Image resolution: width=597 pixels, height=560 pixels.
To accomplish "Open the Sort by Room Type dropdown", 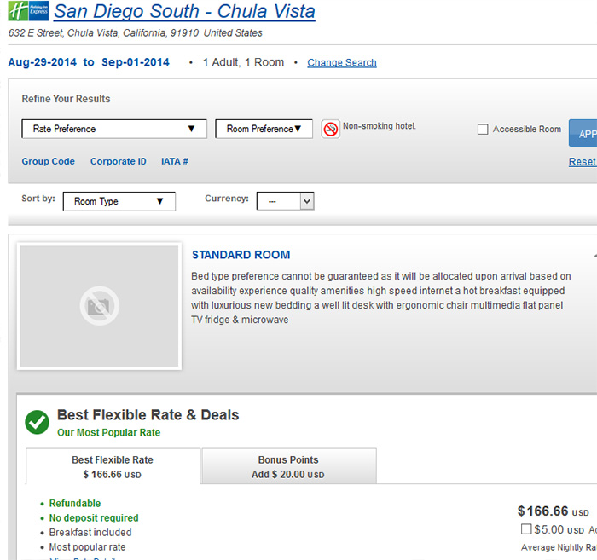I will [x=119, y=201].
